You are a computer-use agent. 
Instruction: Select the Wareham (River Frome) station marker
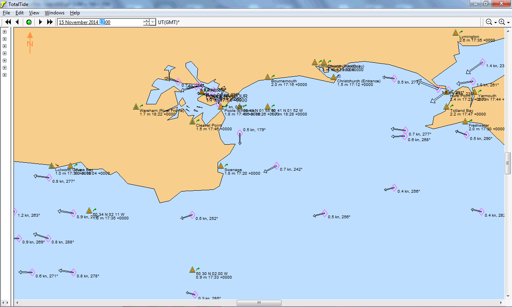(136, 107)
